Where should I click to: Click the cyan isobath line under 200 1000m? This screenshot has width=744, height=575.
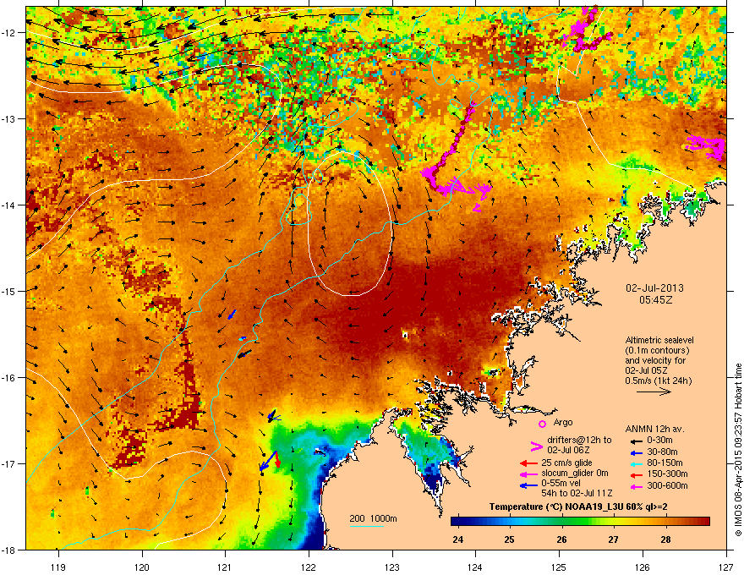pyautogui.click(x=367, y=526)
